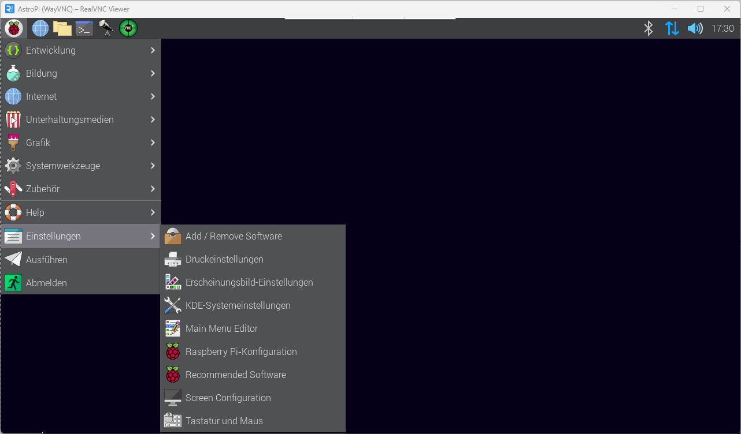
Task: Select Ausführen to run a command
Action: [46, 260]
